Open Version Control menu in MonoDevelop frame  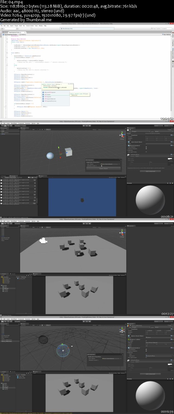30,26
